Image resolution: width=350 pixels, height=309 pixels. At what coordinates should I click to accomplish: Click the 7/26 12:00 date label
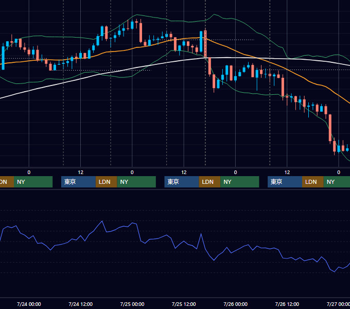[x=287, y=304]
